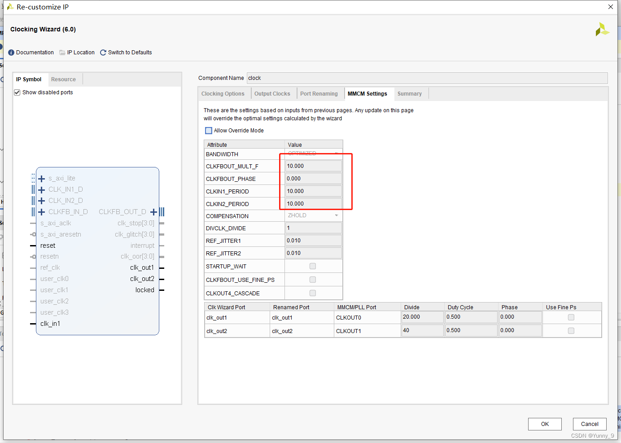Click the Component Name field containing clock
This screenshot has height=443, width=621.
(426, 78)
